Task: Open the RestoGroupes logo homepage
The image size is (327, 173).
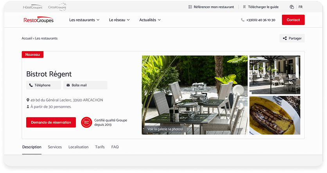Action: click(38, 20)
